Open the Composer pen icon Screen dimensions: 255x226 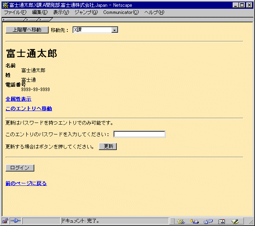[x=235, y=221]
